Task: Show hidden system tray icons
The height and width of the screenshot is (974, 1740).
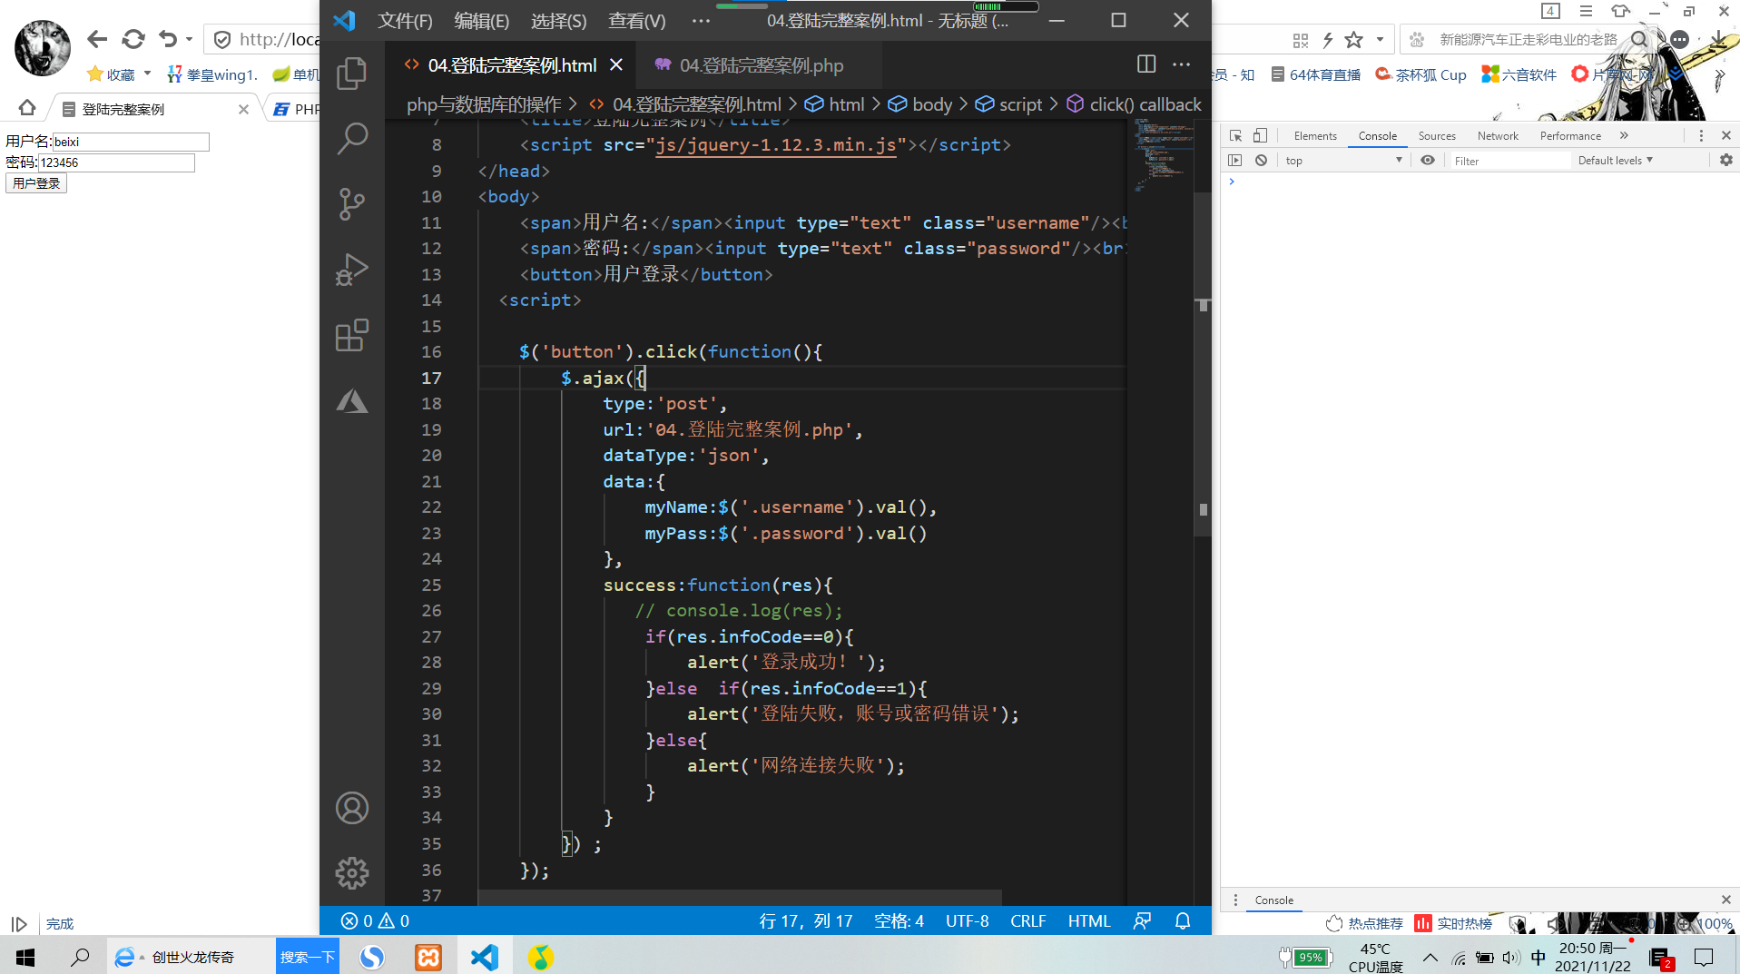Action: pos(1430,957)
